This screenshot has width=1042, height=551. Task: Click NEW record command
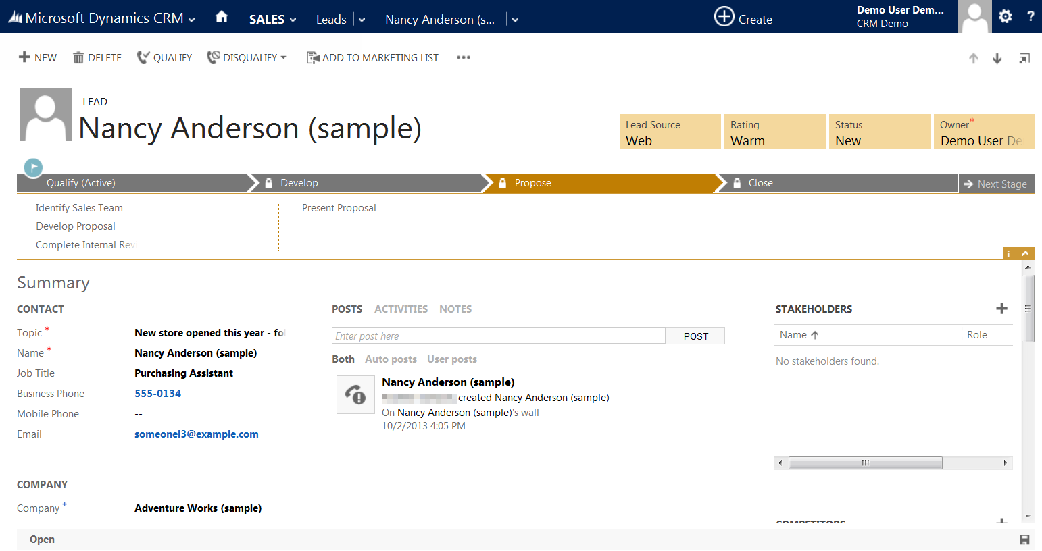point(38,57)
